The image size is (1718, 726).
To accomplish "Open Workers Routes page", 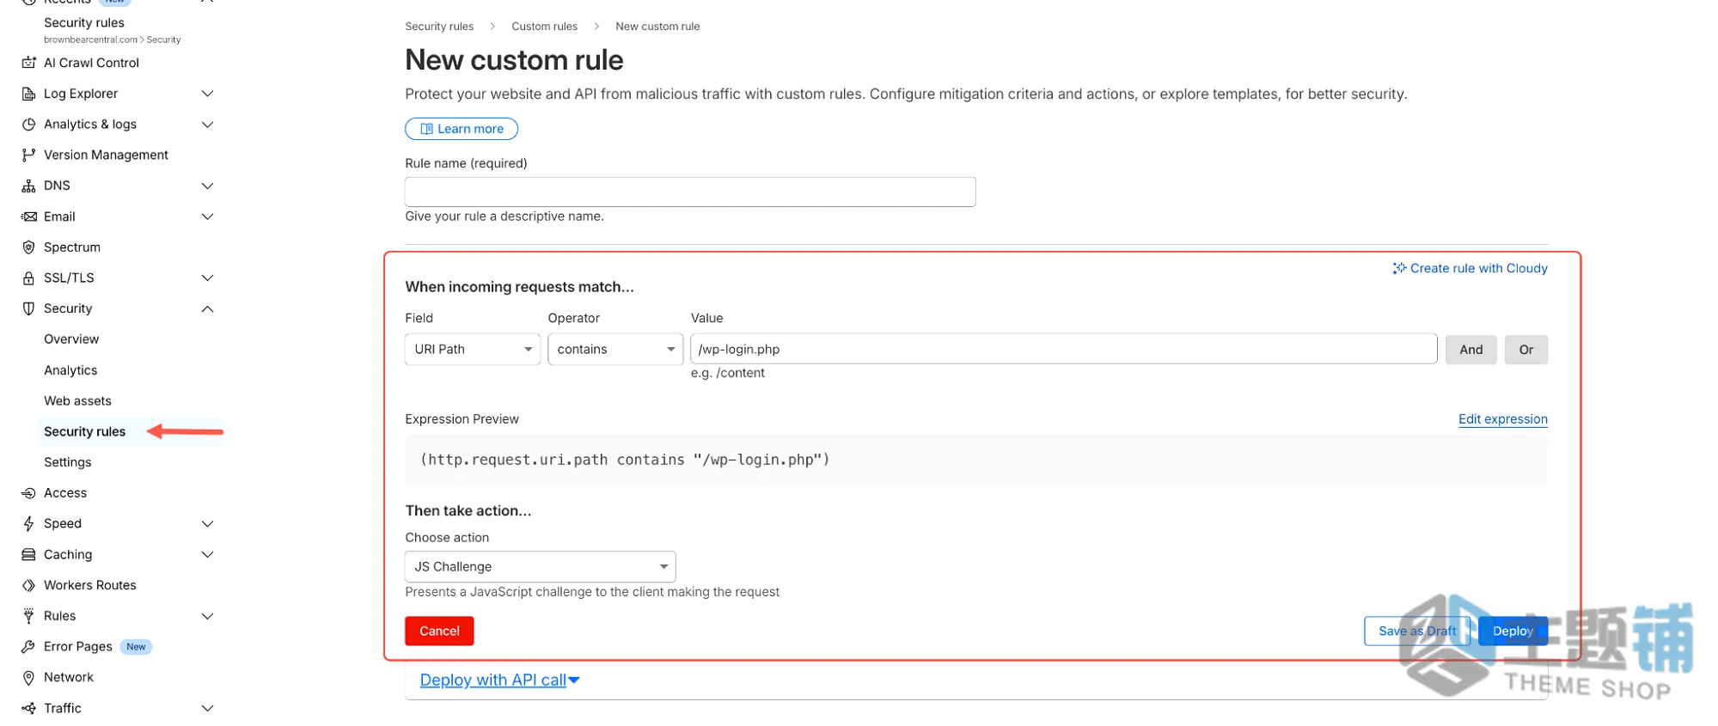I will click(89, 585).
